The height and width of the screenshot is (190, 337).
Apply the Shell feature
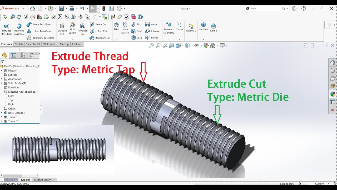pyautogui.click(x=136, y=38)
